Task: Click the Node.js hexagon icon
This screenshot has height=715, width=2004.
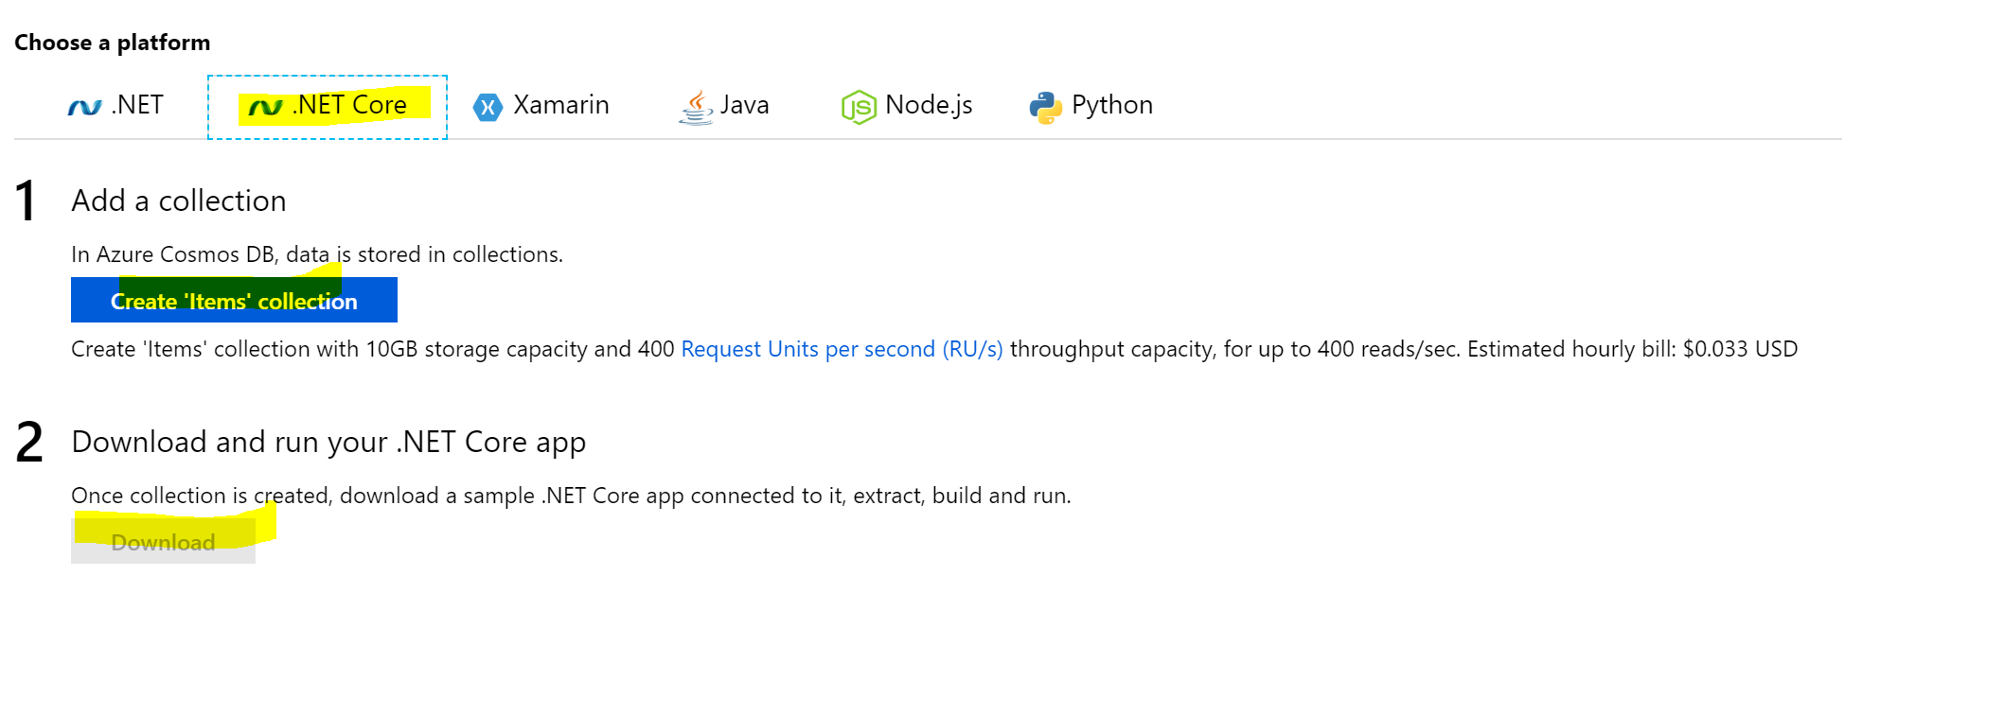Action: (858, 105)
